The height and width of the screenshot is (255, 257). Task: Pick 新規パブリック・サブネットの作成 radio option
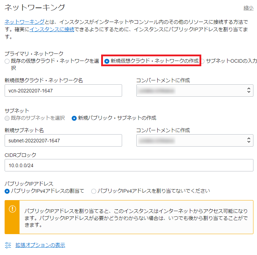[74, 118]
